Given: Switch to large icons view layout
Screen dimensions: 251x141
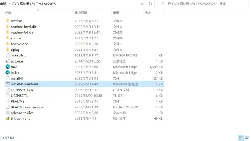Looking at the screenshot, I should click(x=247, y=138).
